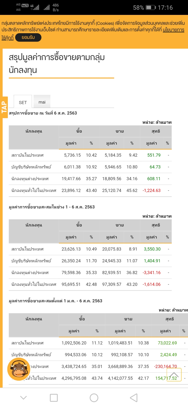Tap the clock in the status bar
This screenshot has height=408, width=188.
pyautogui.click(x=165, y=8)
